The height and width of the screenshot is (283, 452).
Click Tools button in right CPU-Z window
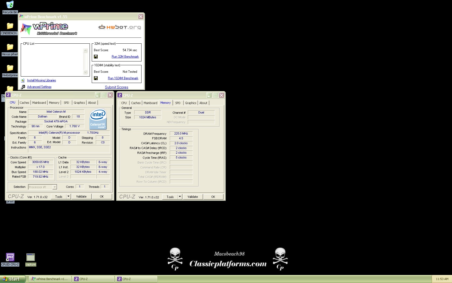pos(170,197)
